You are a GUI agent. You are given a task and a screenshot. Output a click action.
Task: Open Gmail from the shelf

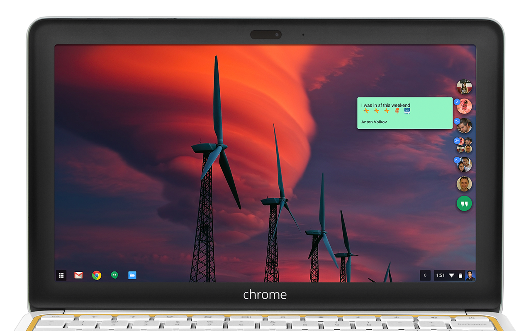[x=78, y=275]
